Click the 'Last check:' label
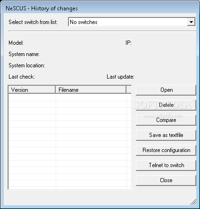The width and height of the screenshot is (200, 209). point(22,77)
